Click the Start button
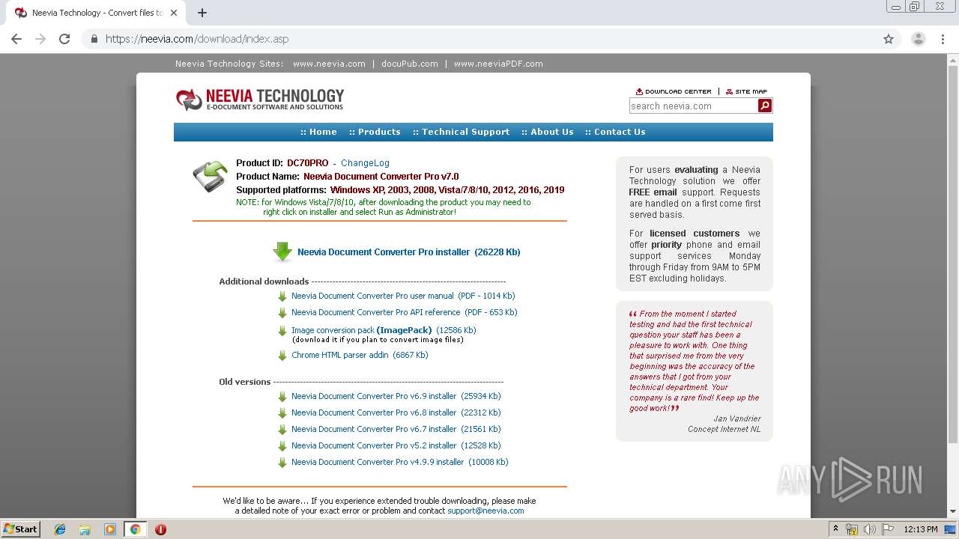 [20, 529]
